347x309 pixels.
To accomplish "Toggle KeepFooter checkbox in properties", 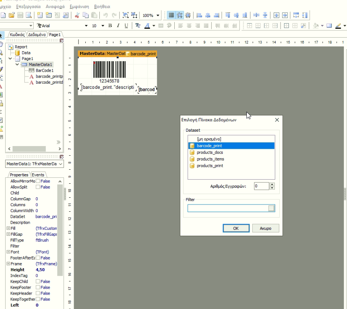I will (38, 287).
